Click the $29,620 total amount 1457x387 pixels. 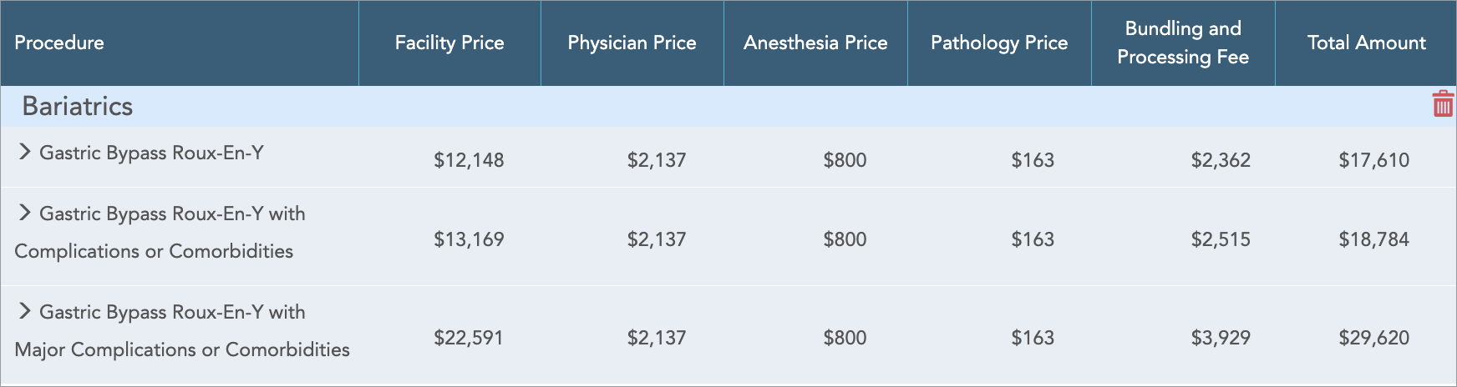pyautogui.click(x=1373, y=338)
